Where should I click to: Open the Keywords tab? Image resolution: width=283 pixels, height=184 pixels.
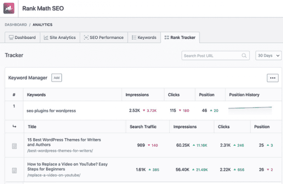pyautogui.click(x=144, y=38)
